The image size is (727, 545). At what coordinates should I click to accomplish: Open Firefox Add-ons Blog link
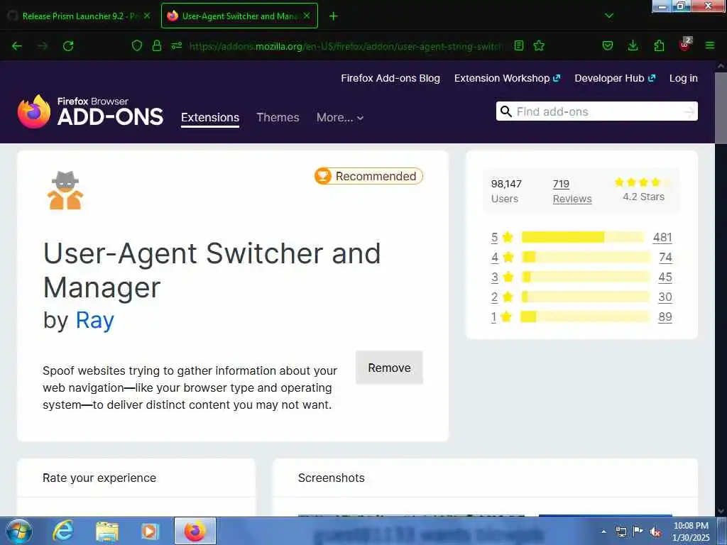point(390,78)
